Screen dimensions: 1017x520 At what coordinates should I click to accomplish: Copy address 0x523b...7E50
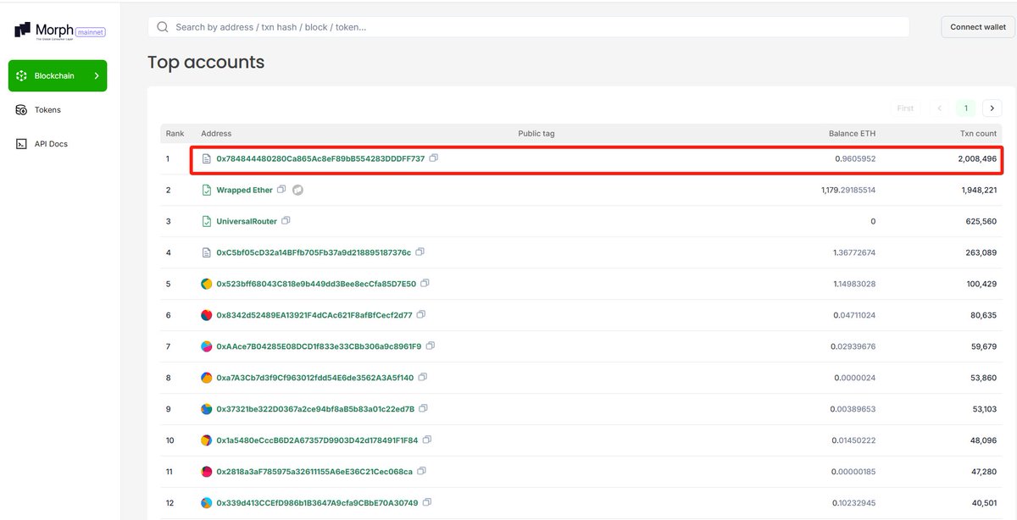pos(425,283)
